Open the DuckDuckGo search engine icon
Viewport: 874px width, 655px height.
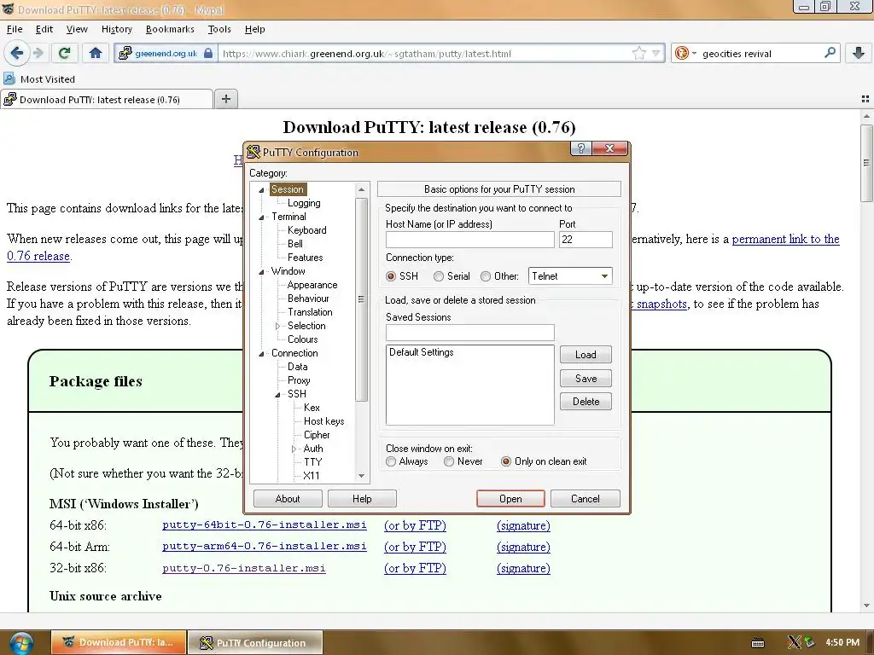click(681, 54)
